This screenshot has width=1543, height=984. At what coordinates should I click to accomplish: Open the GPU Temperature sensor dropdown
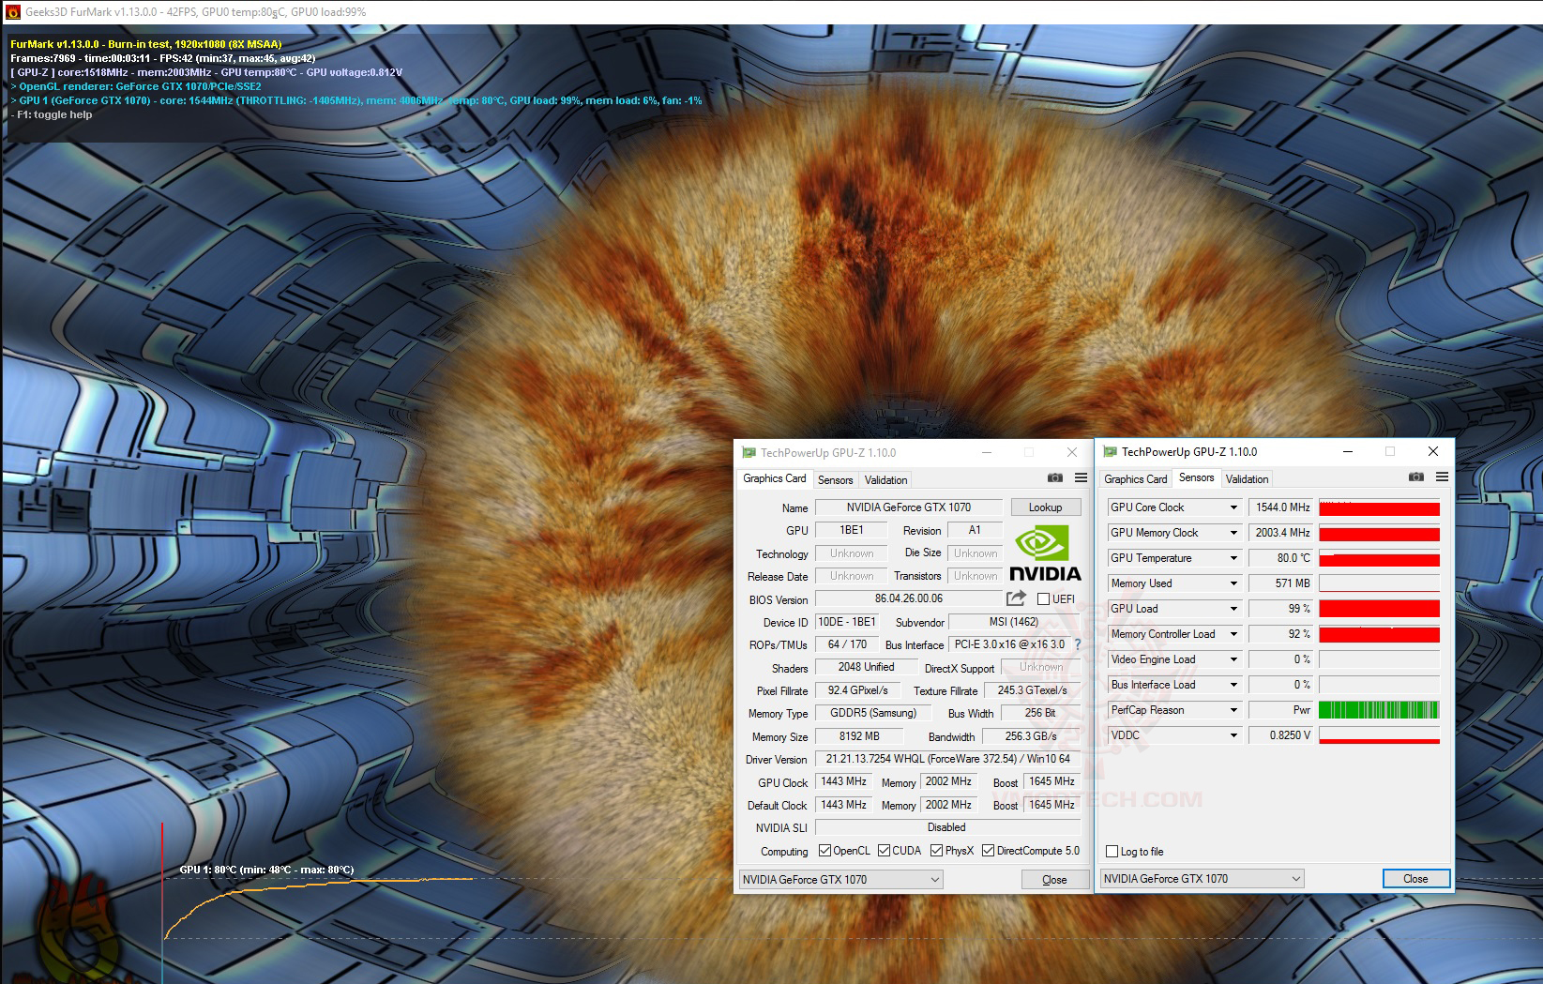(1233, 558)
